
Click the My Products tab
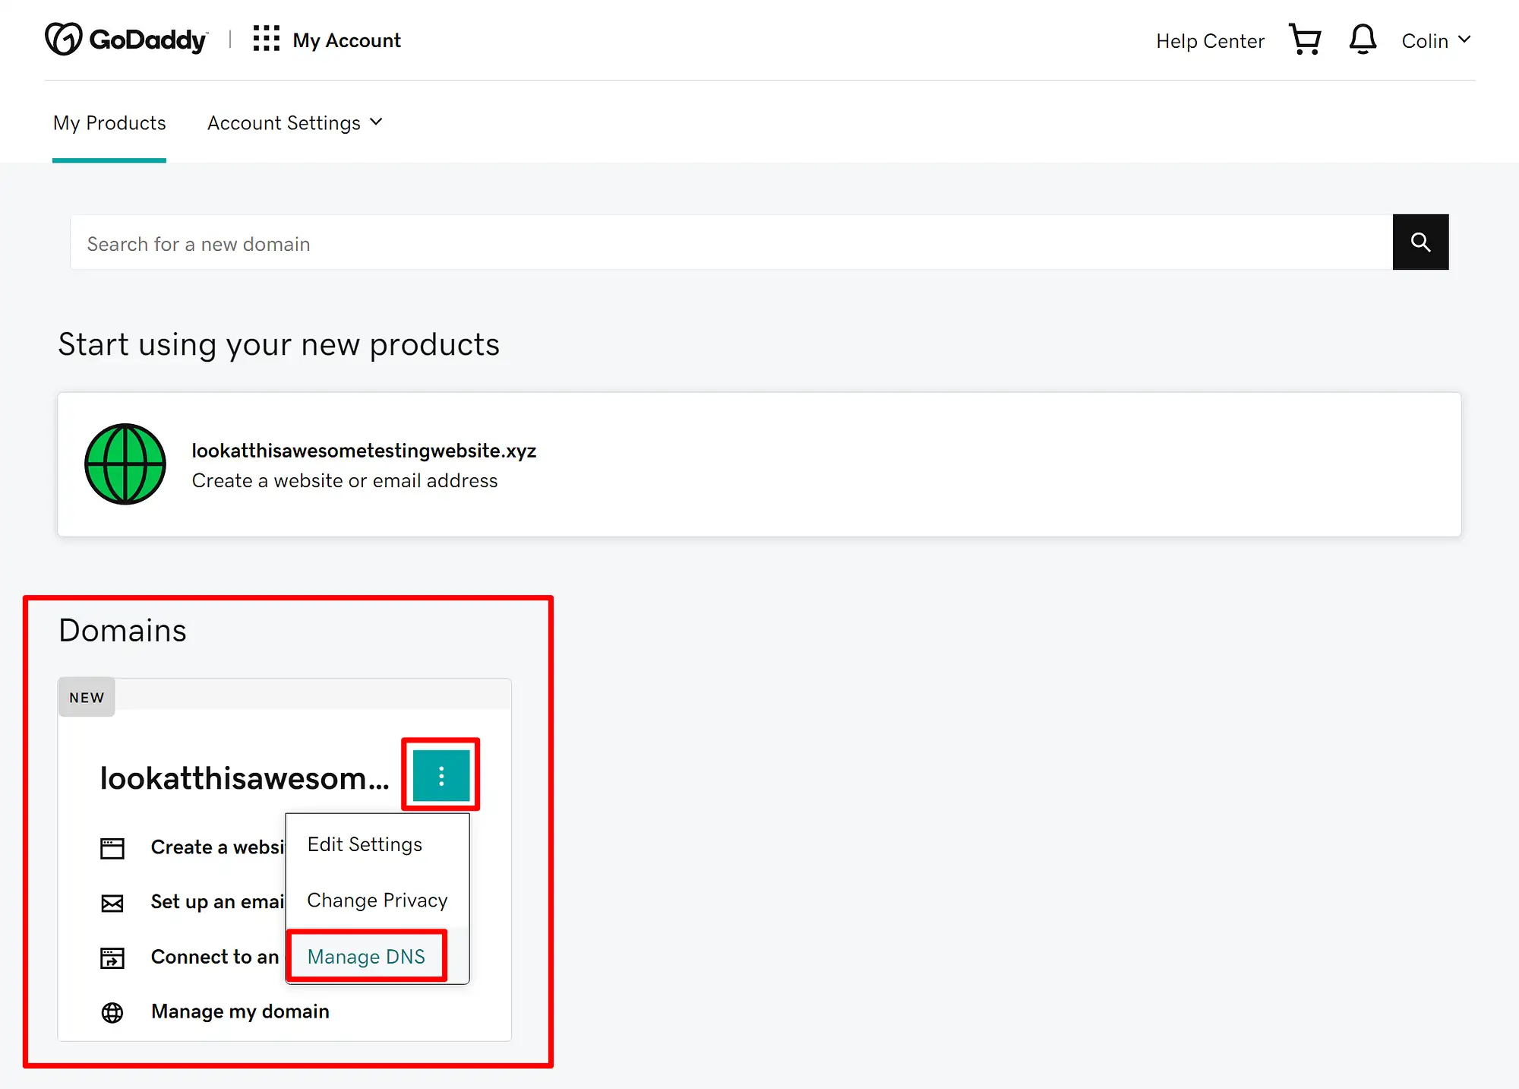[x=109, y=122]
